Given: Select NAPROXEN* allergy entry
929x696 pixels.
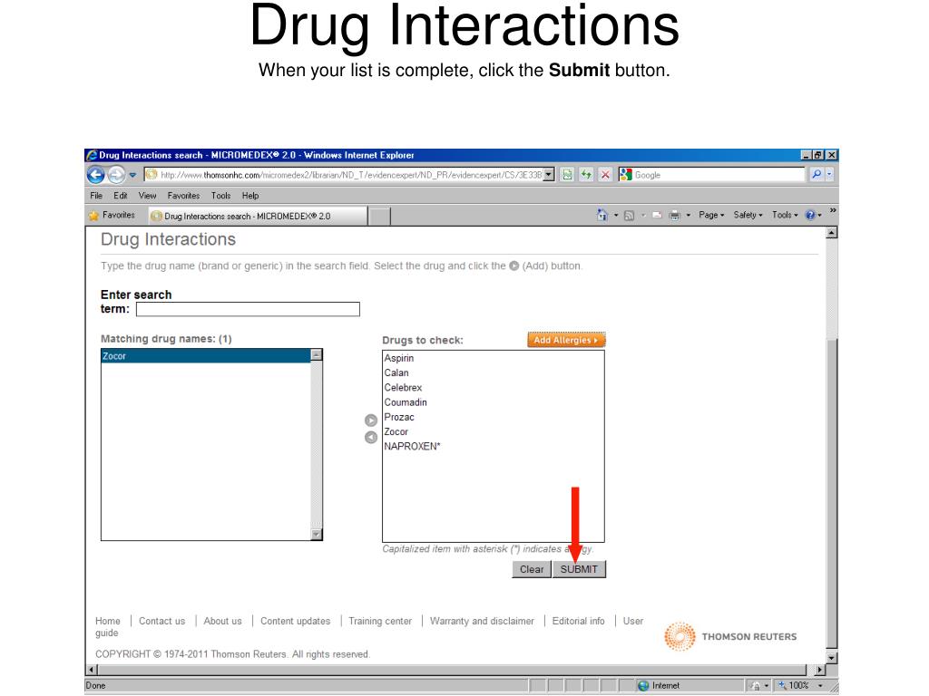Looking at the screenshot, I should (412, 446).
